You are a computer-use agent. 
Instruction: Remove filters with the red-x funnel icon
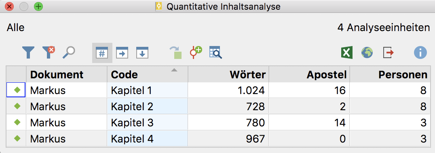point(49,52)
